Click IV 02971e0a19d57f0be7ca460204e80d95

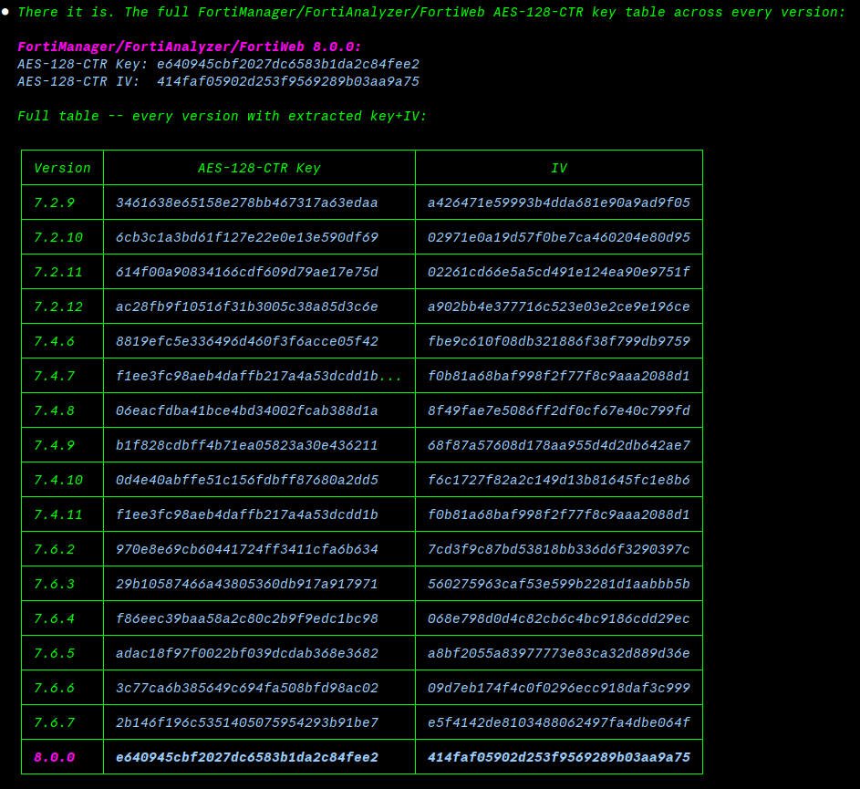(x=559, y=237)
